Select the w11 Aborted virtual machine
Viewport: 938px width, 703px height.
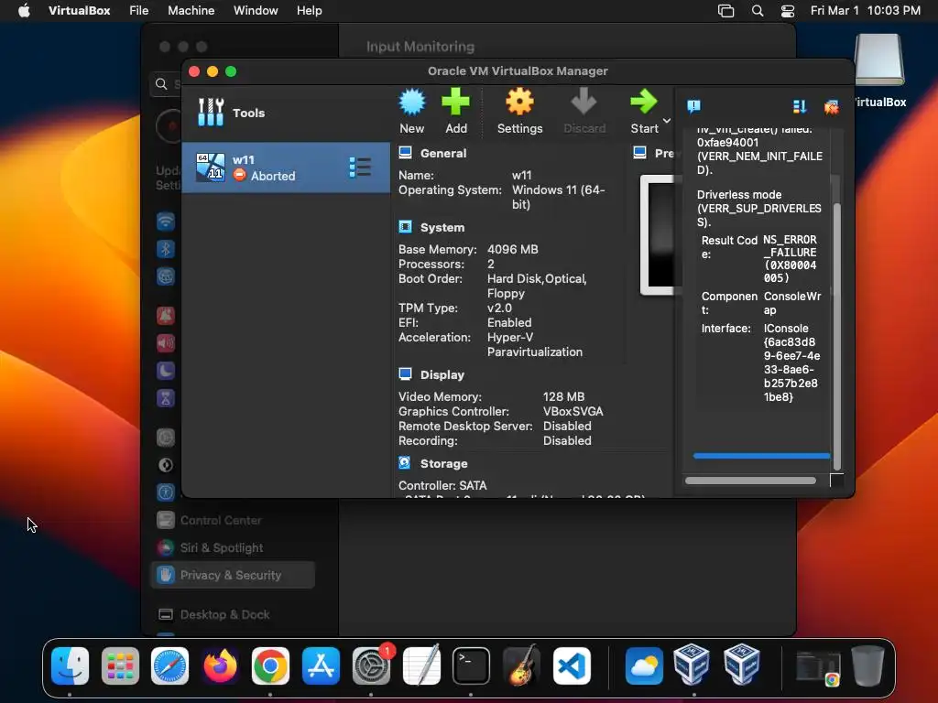pyautogui.click(x=286, y=168)
